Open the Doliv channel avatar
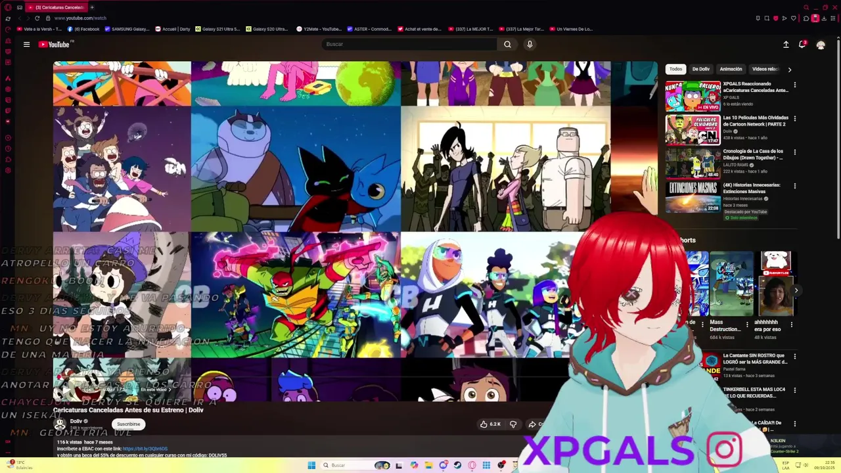Viewport: 841px width, 473px height. tap(60, 424)
